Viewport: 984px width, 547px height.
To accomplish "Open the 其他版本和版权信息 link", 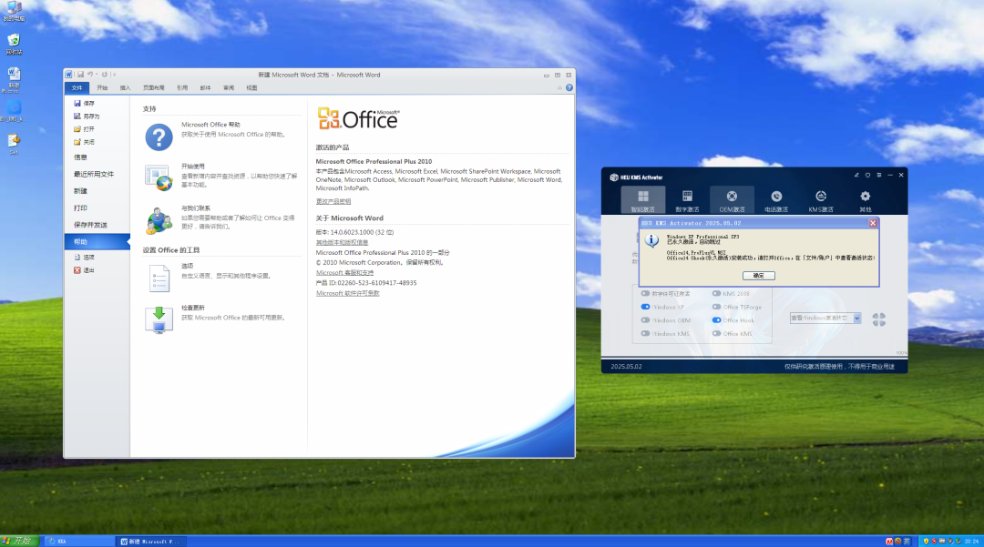I will click(x=342, y=242).
